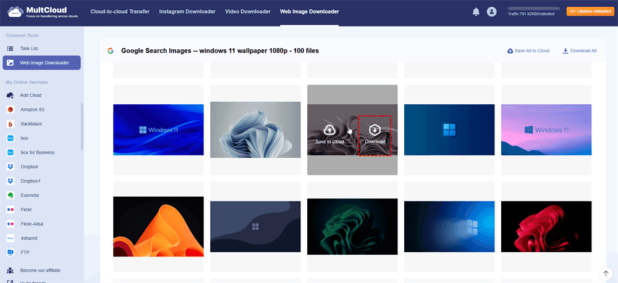Click the Traffic:791.82KB/Unlimited text
618x283 pixels.
click(x=531, y=14)
